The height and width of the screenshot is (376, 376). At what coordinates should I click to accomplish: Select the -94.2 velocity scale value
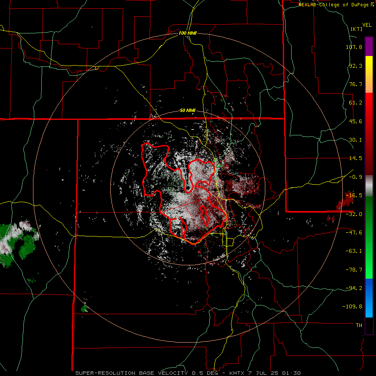coord(354,288)
